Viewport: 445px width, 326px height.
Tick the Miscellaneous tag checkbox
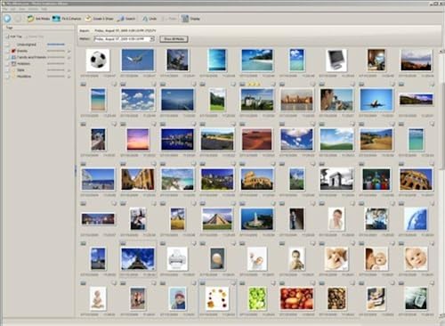(8, 77)
